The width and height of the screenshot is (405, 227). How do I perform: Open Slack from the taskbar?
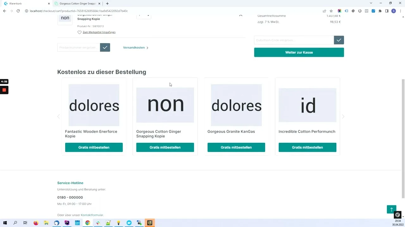98,223
